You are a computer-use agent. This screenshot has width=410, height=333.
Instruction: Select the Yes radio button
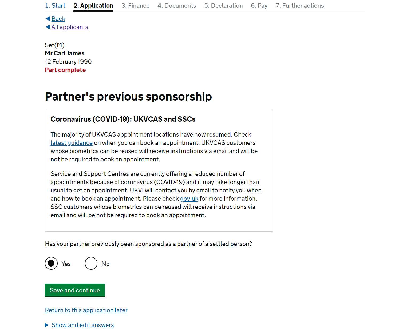pyautogui.click(x=51, y=263)
